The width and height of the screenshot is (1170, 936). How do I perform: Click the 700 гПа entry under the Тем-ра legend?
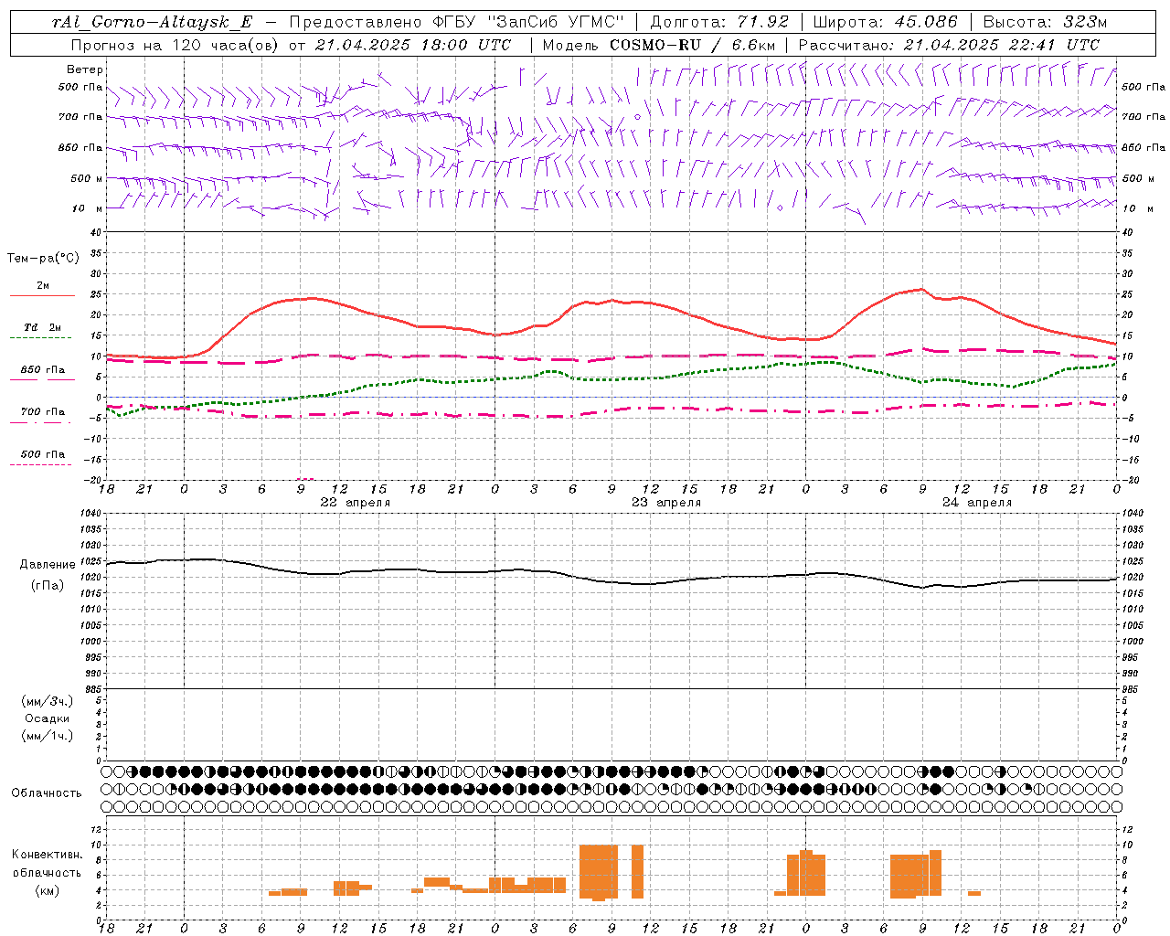(43, 411)
